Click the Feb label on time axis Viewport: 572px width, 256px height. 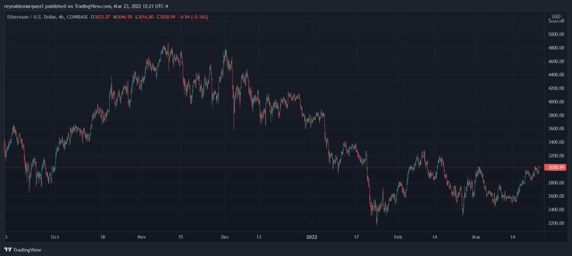pos(398,237)
